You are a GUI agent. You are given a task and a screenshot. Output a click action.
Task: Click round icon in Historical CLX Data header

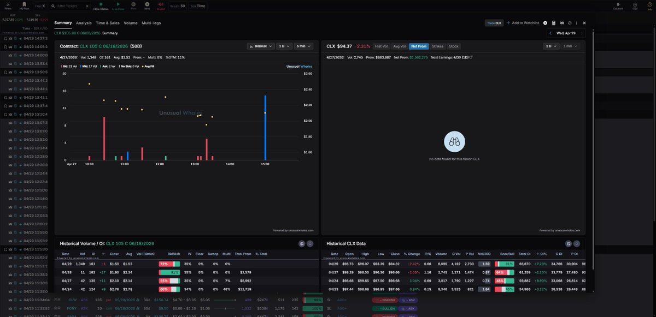577,244
